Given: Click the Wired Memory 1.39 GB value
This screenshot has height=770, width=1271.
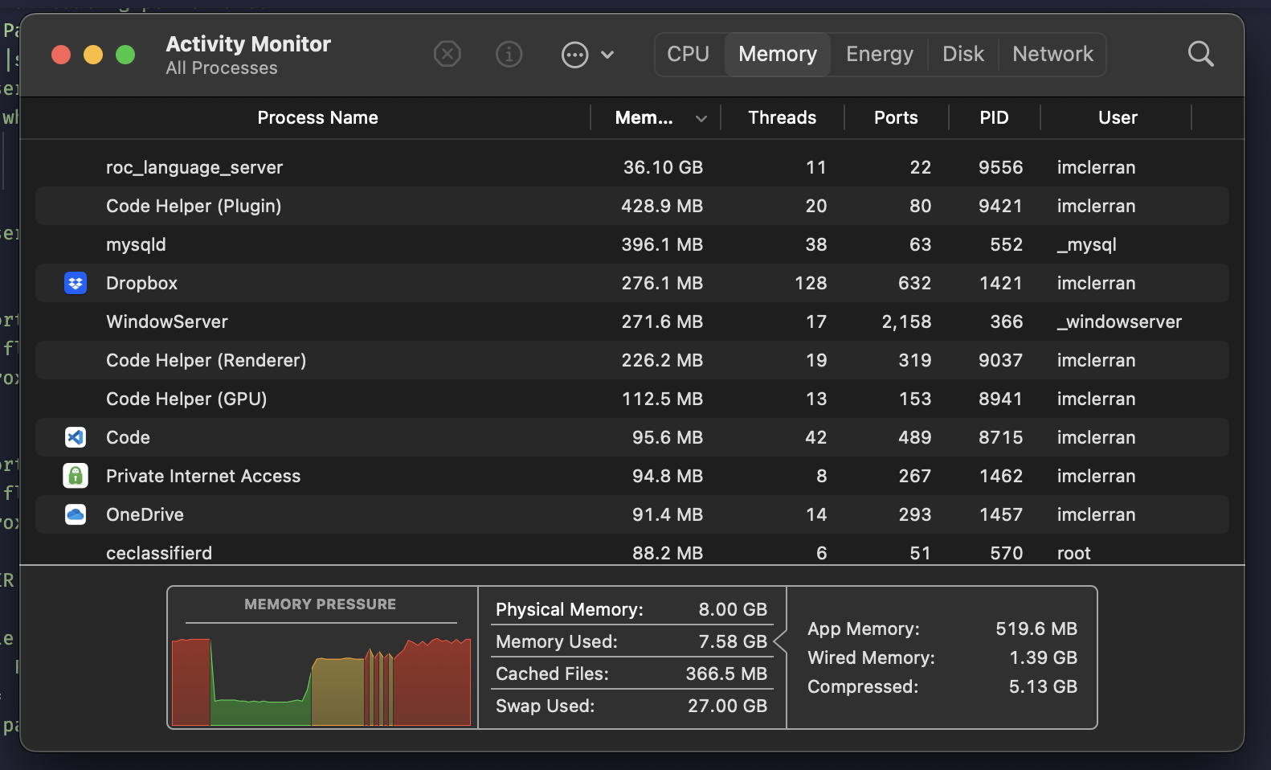Looking at the screenshot, I should click(x=1043, y=657).
